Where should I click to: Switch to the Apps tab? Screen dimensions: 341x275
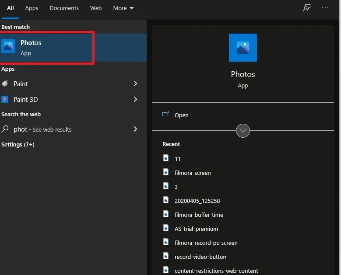click(x=32, y=8)
